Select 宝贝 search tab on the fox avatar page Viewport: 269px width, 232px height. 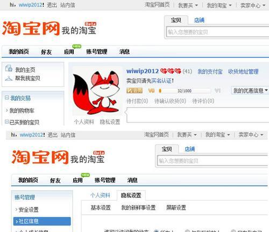point(176,20)
